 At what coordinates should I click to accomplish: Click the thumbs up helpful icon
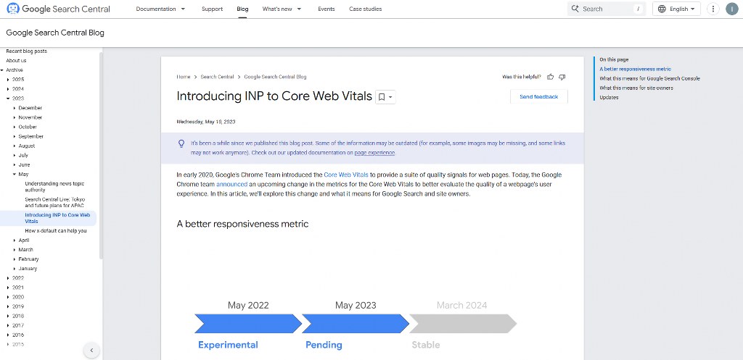coord(550,77)
